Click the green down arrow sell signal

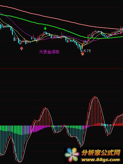[x=45, y=28]
